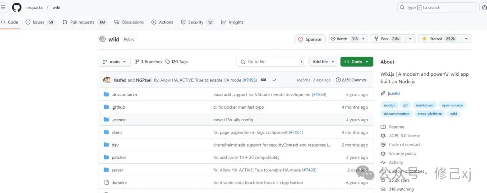
Task: Open commit hash abc8dce
Action: (x=303, y=80)
